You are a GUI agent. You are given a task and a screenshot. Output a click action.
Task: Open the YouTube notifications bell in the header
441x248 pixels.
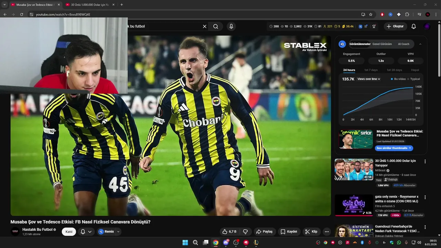(414, 26)
